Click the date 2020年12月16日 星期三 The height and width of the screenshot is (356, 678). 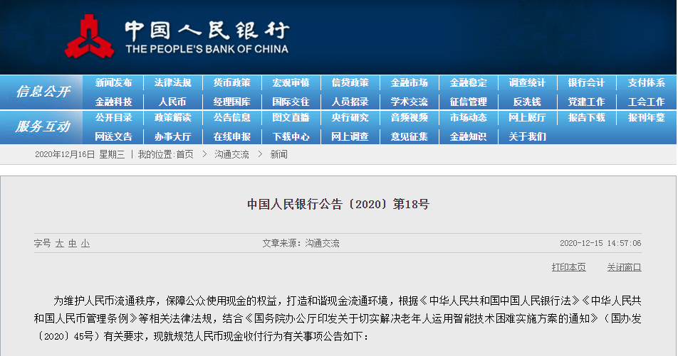pyautogui.click(x=80, y=154)
